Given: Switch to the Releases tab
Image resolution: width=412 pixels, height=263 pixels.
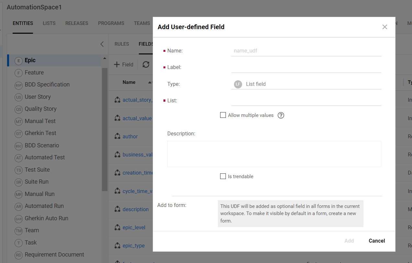Looking at the screenshot, I should click(x=77, y=23).
